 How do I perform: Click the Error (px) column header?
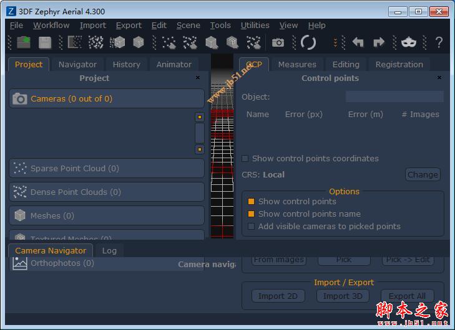coord(304,115)
